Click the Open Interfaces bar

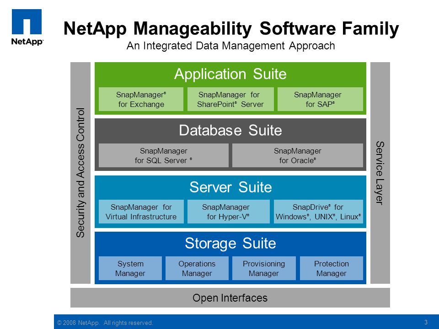pos(230,298)
